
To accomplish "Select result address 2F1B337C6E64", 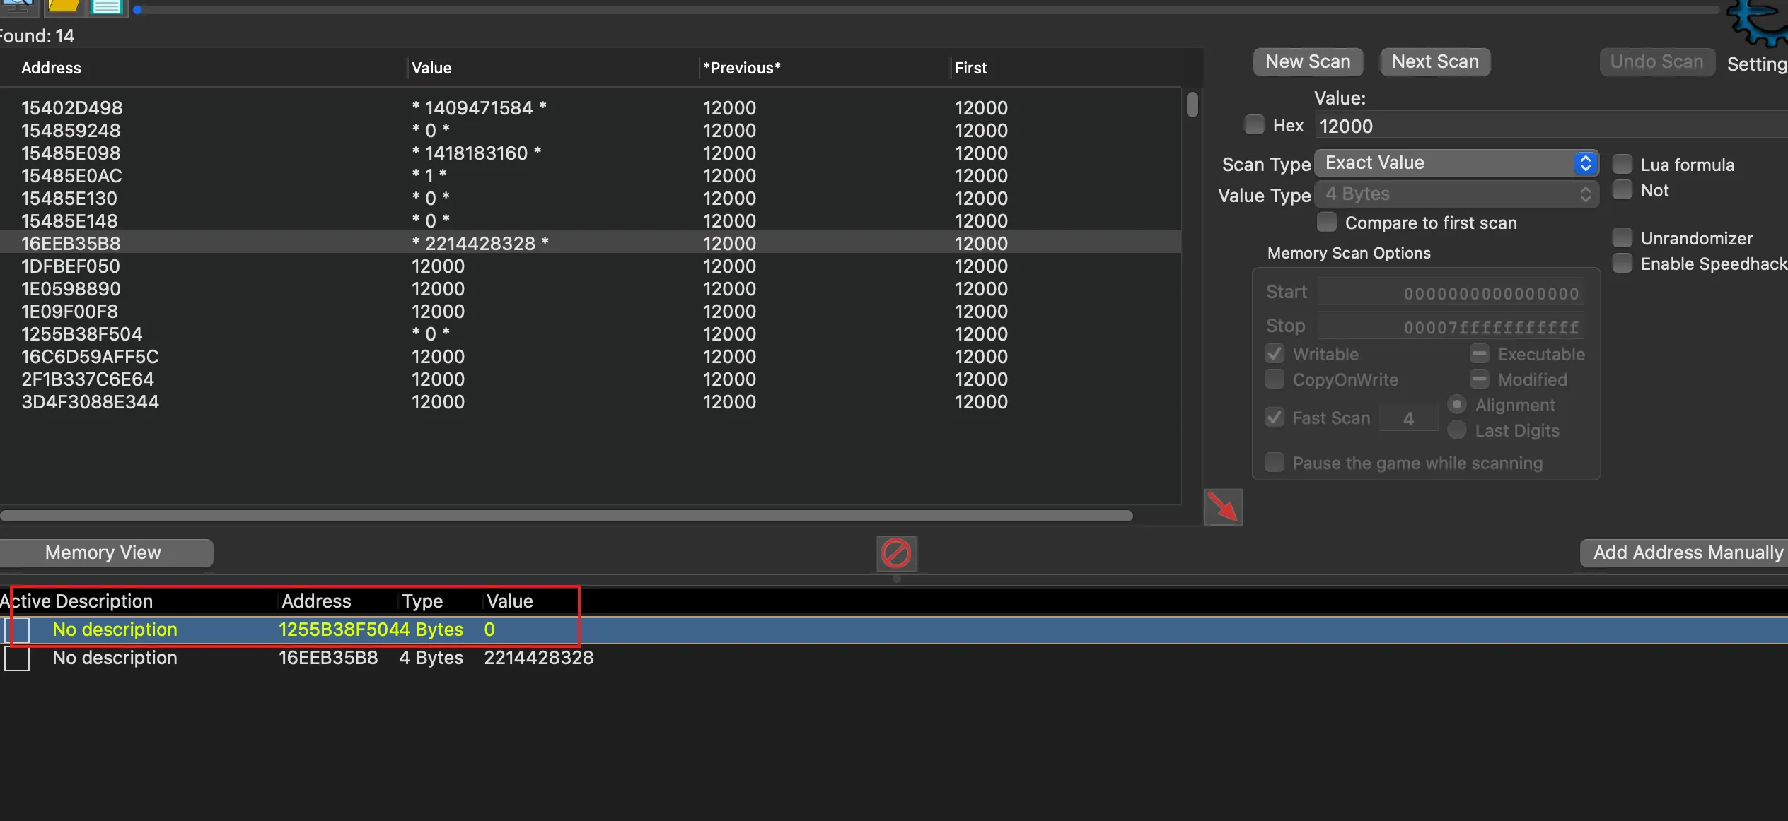I will coord(88,379).
